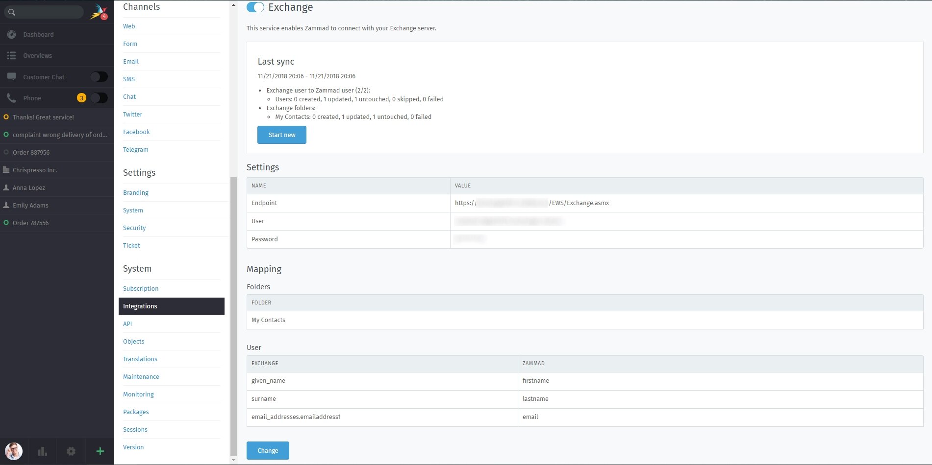Click the Customer Chat speech bubble icon
This screenshot has height=465, width=932.
coord(11,77)
